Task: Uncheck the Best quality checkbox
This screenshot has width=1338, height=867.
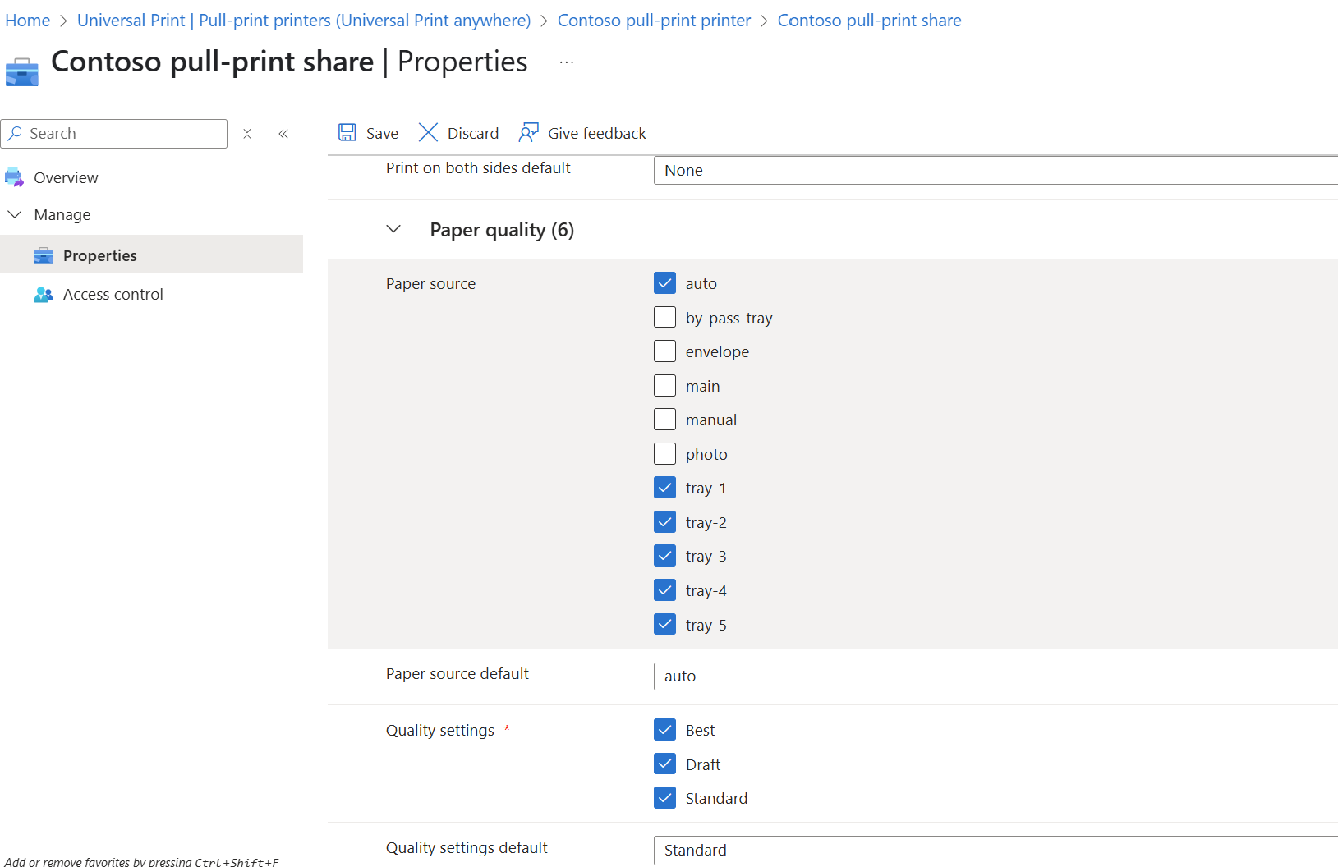Action: pos(665,729)
